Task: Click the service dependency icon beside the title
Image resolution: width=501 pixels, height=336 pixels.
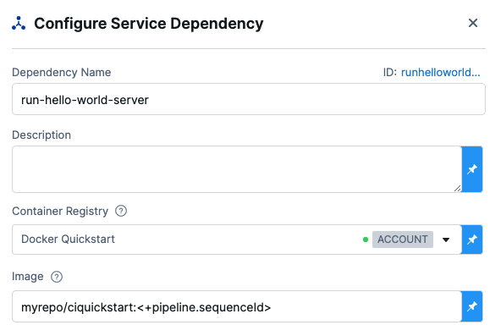Action: (x=19, y=24)
